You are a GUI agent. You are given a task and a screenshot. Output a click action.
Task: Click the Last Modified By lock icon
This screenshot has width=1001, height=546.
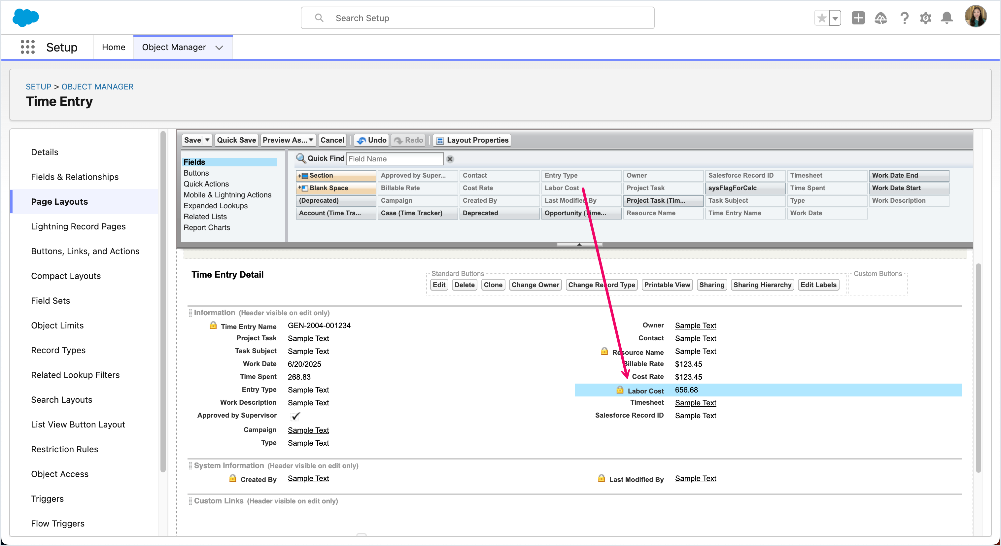[601, 478]
